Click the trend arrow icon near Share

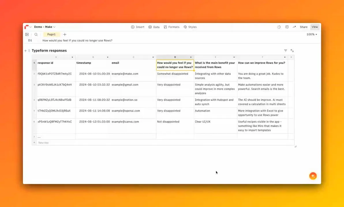point(294,27)
